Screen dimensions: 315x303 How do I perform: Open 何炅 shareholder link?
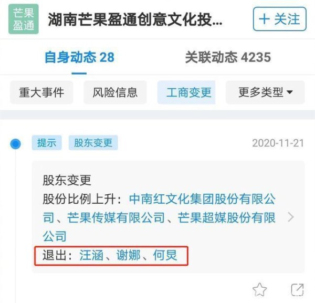tap(165, 255)
